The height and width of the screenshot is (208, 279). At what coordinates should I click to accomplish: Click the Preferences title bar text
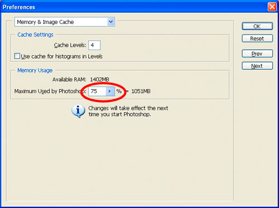point(19,7)
